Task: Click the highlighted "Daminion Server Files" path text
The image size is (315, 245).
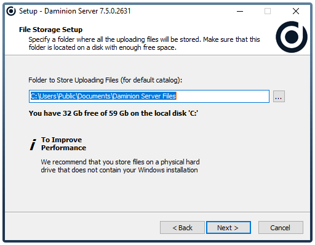Action: 145,96
